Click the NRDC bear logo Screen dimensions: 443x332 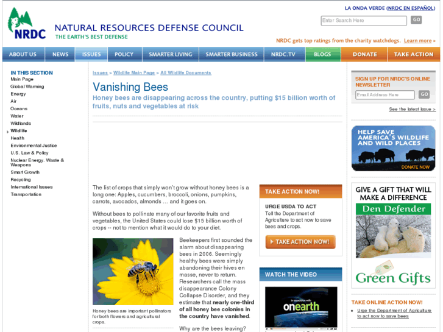click(x=27, y=23)
